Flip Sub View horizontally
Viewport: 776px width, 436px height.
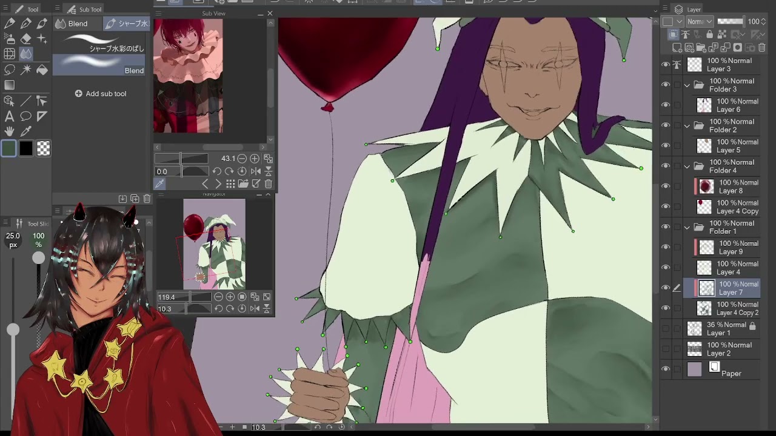coord(256,171)
